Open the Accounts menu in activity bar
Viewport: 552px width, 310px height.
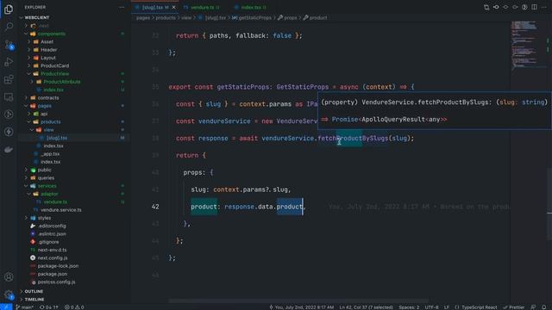pos(9,277)
